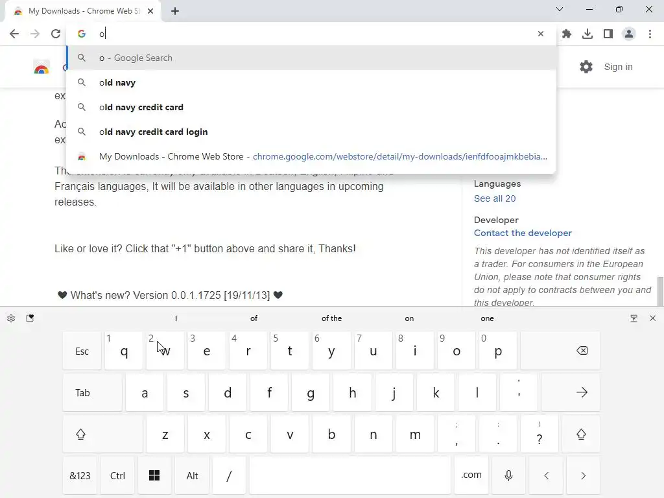Image resolution: width=664 pixels, height=498 pixels.
Task: Close the My Downloads tab
Action: tap(150, 11)
